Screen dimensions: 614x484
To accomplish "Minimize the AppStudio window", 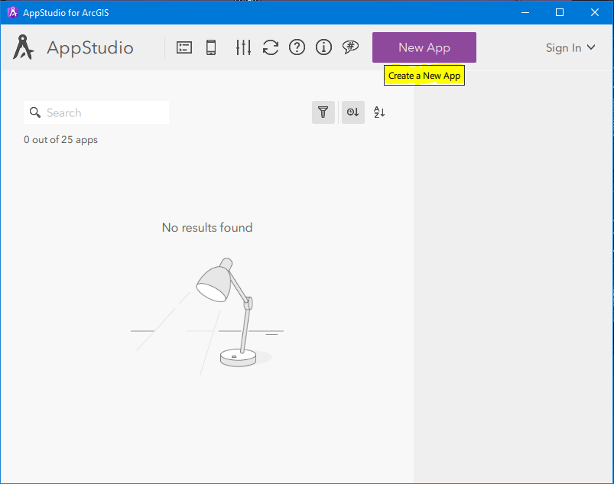I will (525, 12).
